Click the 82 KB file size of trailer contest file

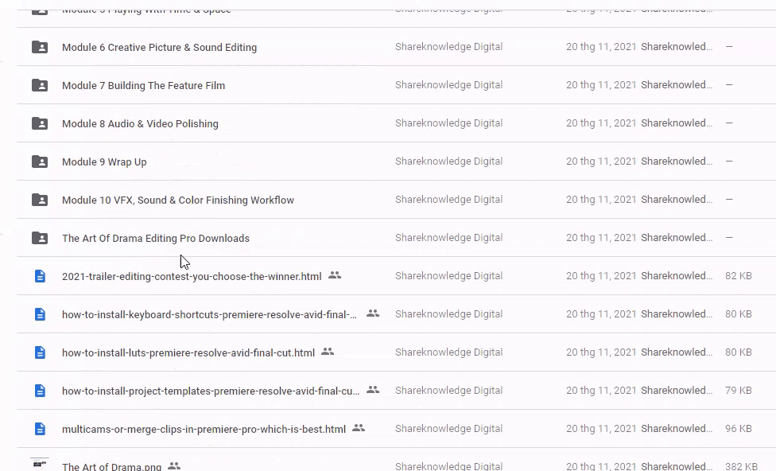click(738, 276)
